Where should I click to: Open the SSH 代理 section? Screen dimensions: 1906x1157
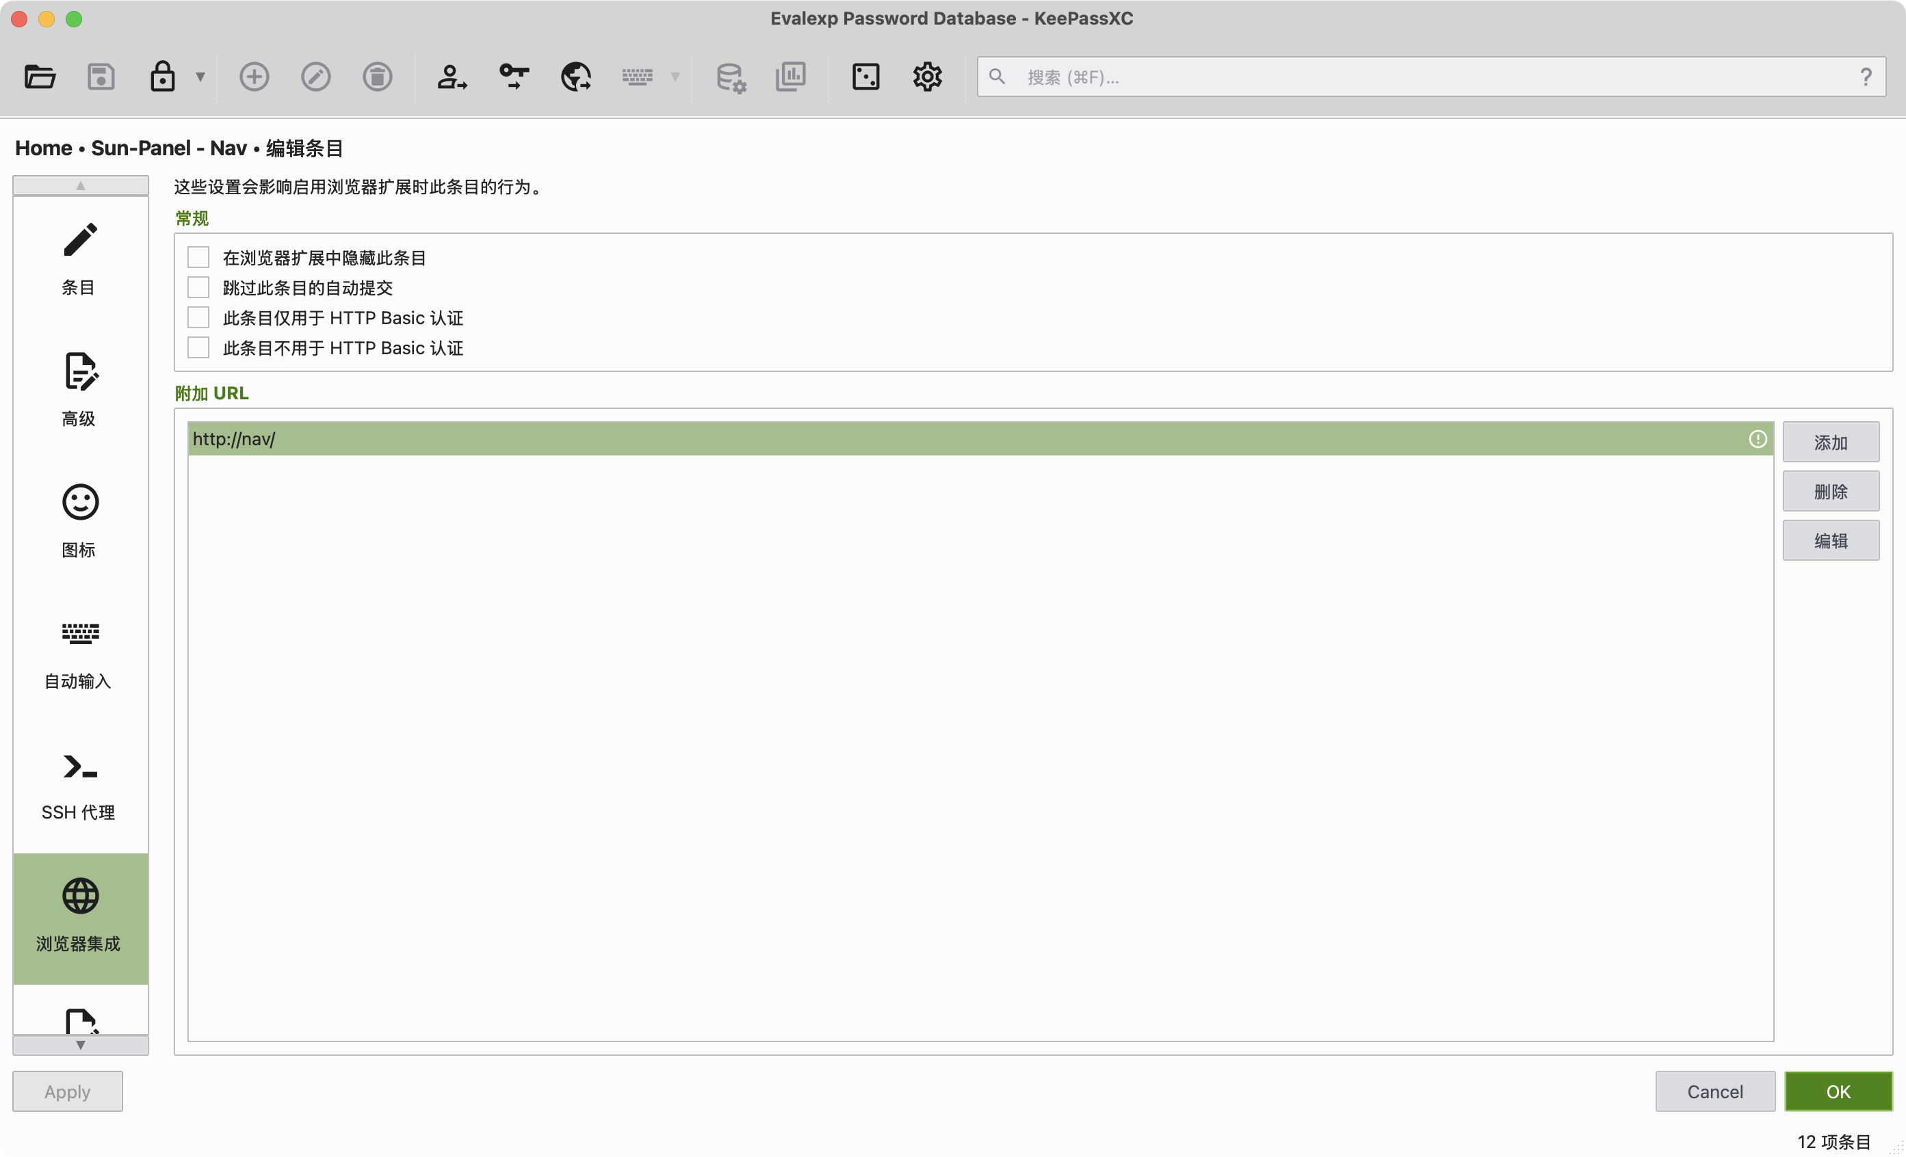click(x=79, y=785)
